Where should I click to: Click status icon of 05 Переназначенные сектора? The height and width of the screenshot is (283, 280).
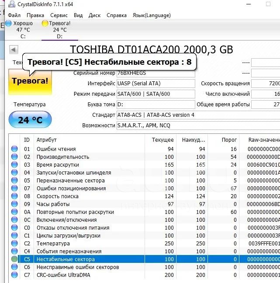(x=14, y=180)
